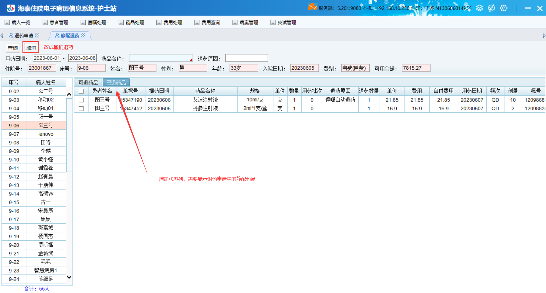Select bed 9-12 patient 赵有晨
The height and width of the screenshot is (293, 546).
click(34, 177)
